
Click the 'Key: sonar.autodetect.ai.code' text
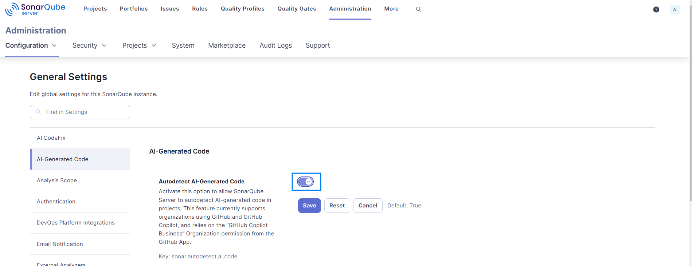coord(198,257)
